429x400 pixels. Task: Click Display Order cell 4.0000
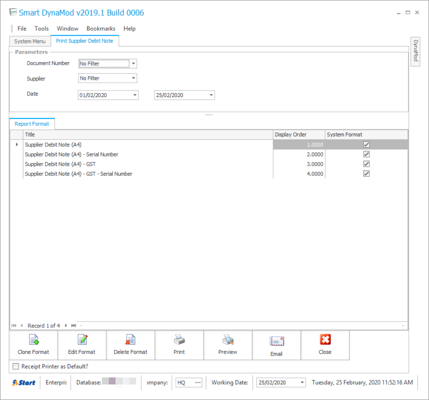(299, 174)
